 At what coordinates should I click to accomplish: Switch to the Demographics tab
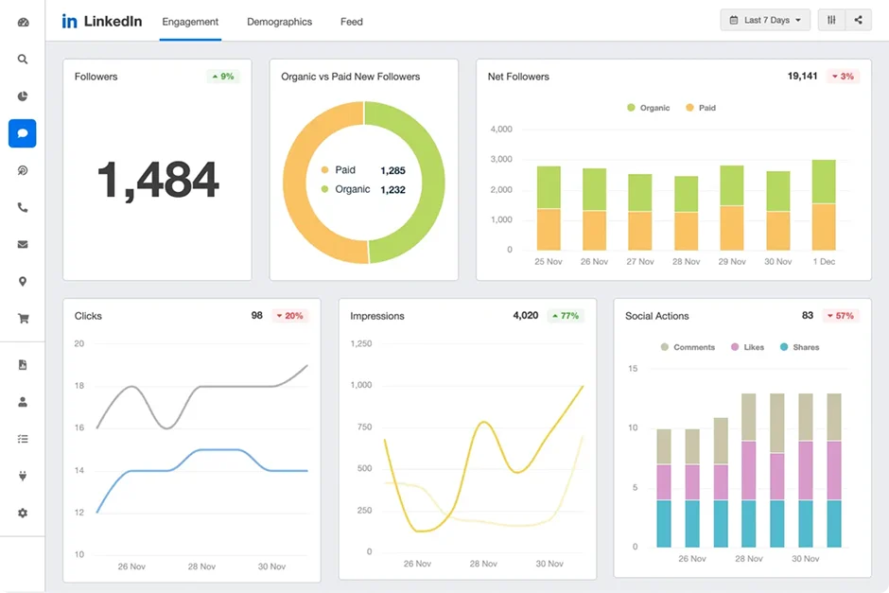(279, 21)
